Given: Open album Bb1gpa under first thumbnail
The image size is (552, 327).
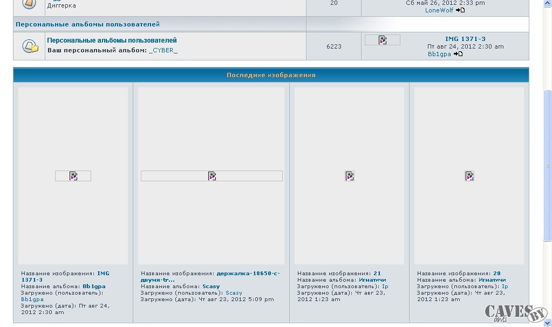Looking at the screenshot, I should tap(94, 287).
